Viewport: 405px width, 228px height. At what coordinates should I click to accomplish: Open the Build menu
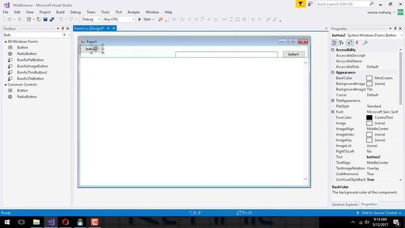coord(60,12)
